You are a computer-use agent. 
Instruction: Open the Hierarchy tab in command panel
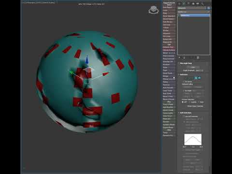pyautogui.click(x=188, y=3)
